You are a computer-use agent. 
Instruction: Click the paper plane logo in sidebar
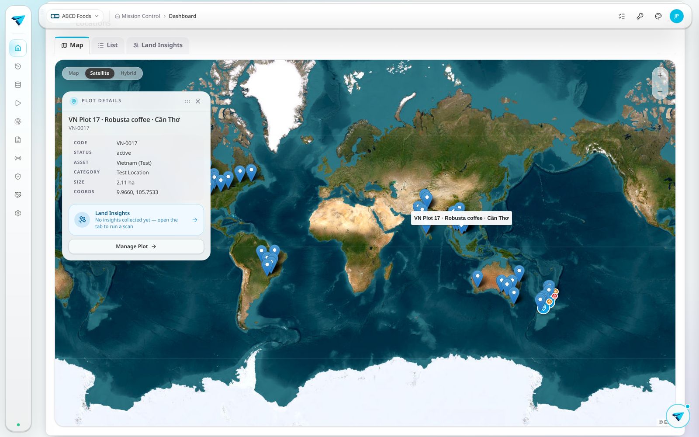[x=18, y=20]
